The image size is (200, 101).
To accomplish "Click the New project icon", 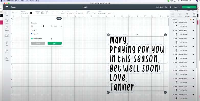I will (7, 13).
